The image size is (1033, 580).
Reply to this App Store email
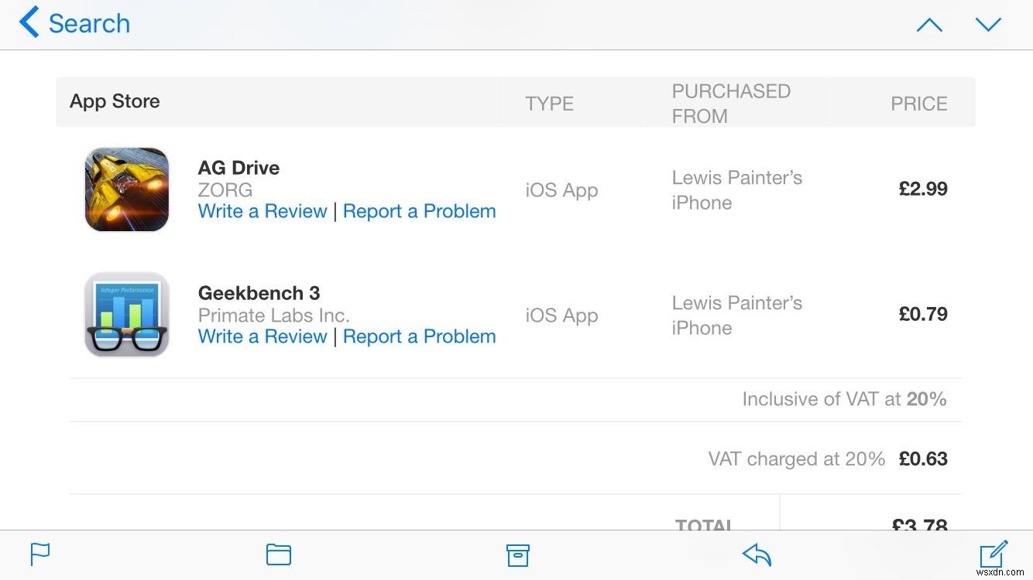tap(756, 554)
